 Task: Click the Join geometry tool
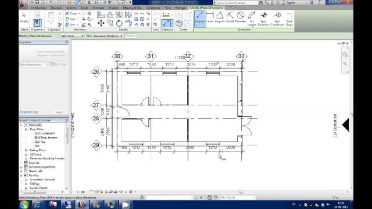[70, 24]
